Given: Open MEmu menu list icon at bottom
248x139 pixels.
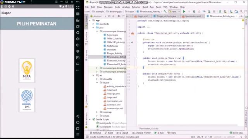Looking at the screenshot, I should pos(77,135).
